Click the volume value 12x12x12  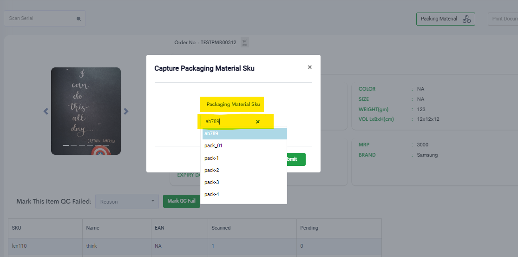[x=428, y=119]
